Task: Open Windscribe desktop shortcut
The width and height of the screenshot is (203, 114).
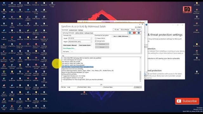Action: tap(12, 79)
